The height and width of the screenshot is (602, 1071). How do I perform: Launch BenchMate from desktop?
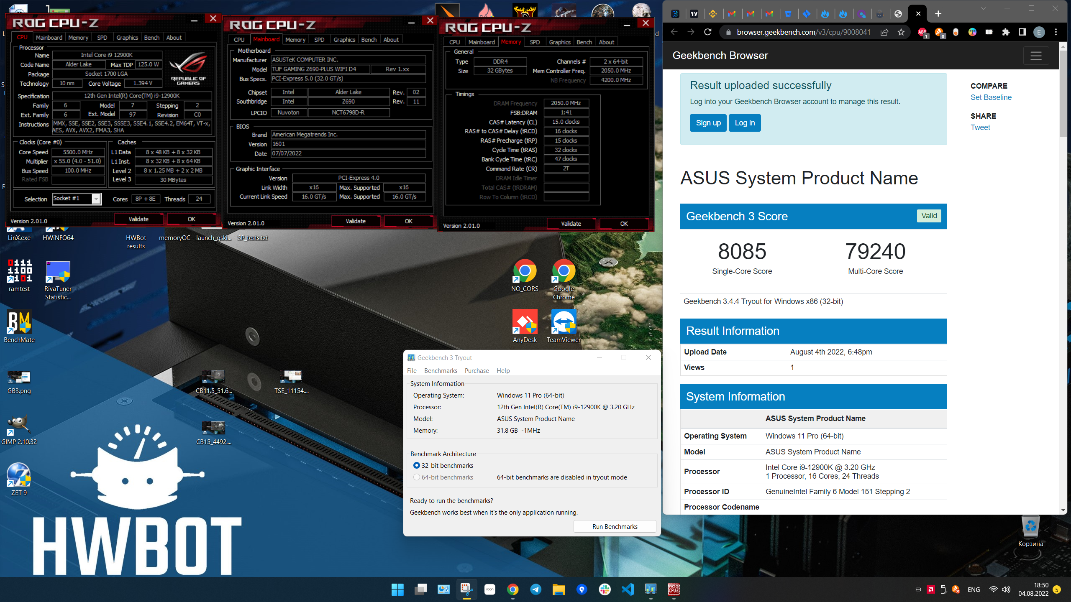(19, 326)
